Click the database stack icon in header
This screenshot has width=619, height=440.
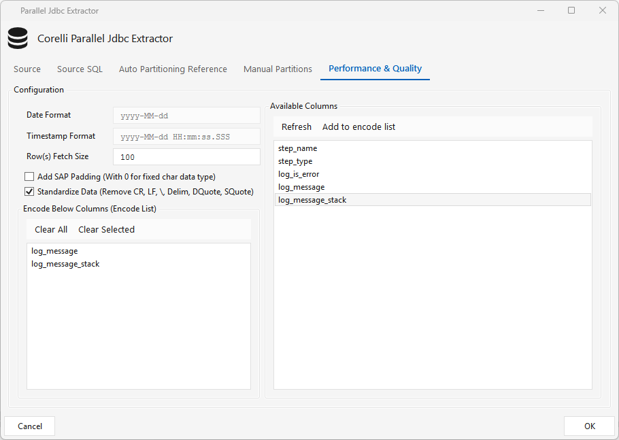[18, 38]
